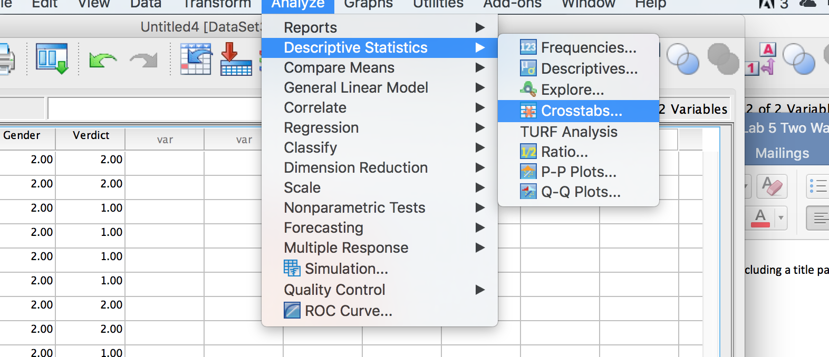Expand the Dimension Reduction submenu
Image resolution: width=829 pixels, height=357 pixels.
tap(480, 167)
